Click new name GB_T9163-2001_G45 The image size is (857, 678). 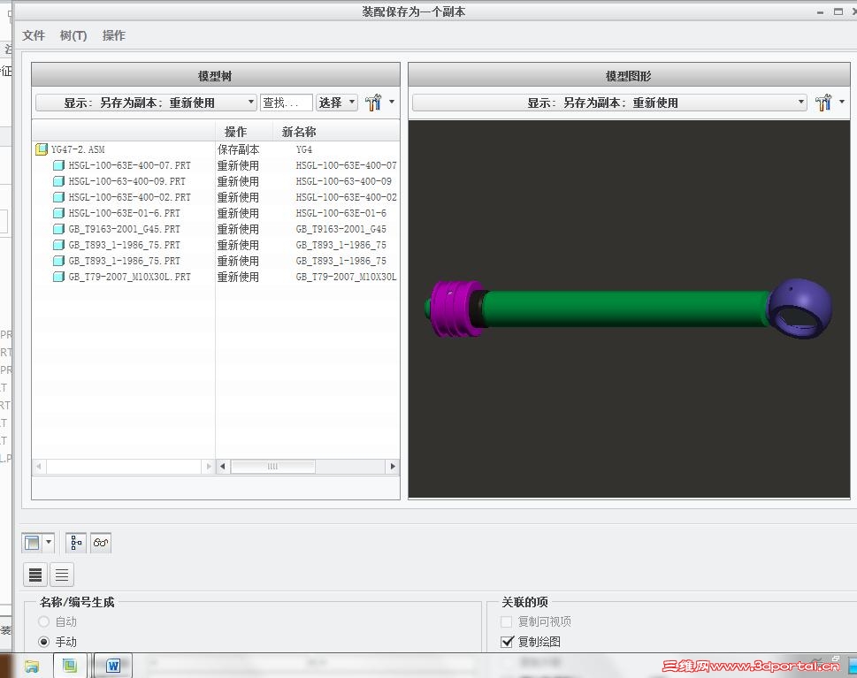coord(341,229)
